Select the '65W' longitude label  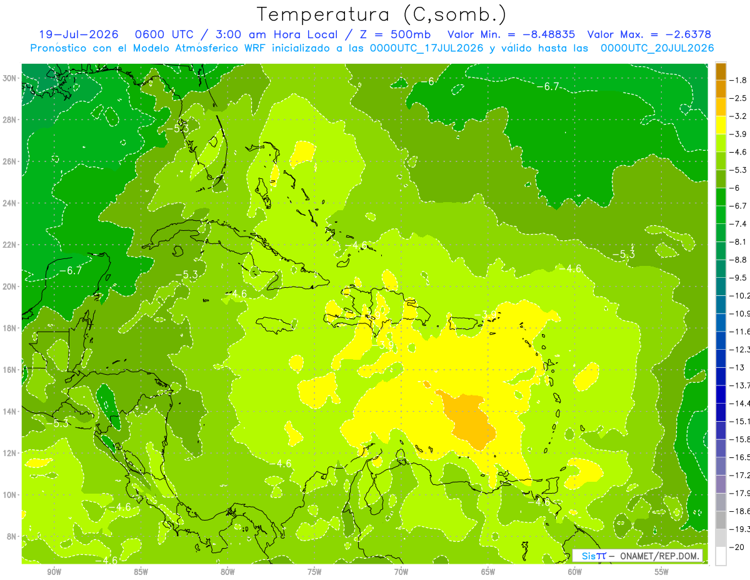[488, 572]
